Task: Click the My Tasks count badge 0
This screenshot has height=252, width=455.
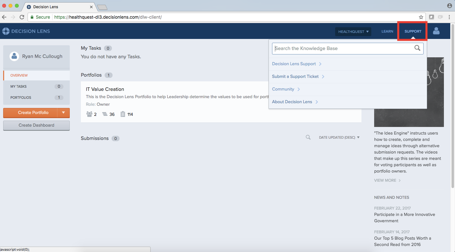Action: 108,48
